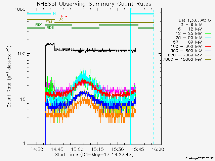Click the Start Time x-axis title
The height and width of the screenshot is (161, 215).
[x=94, y=155]
